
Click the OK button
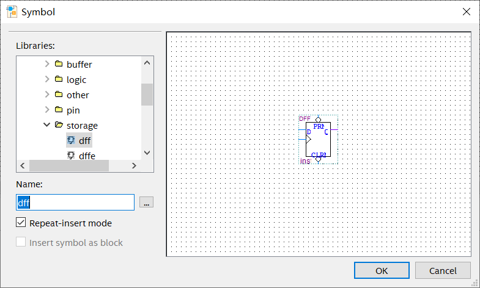(382, 270)
